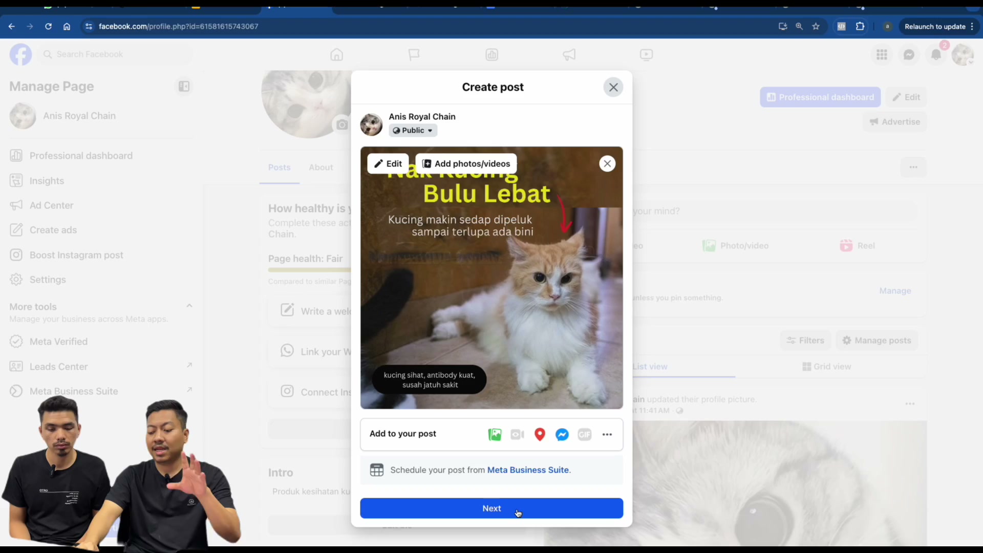
Task: Click the Facebook logo
Action: 20,54
